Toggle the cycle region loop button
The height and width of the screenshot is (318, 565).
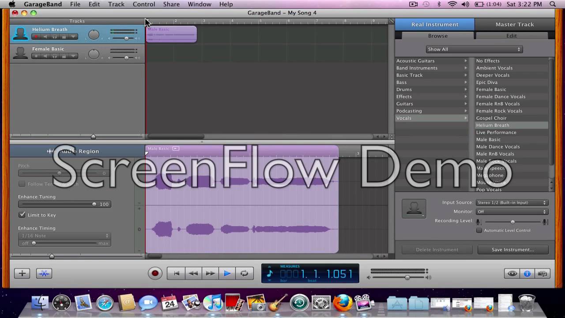click(245, 273)
